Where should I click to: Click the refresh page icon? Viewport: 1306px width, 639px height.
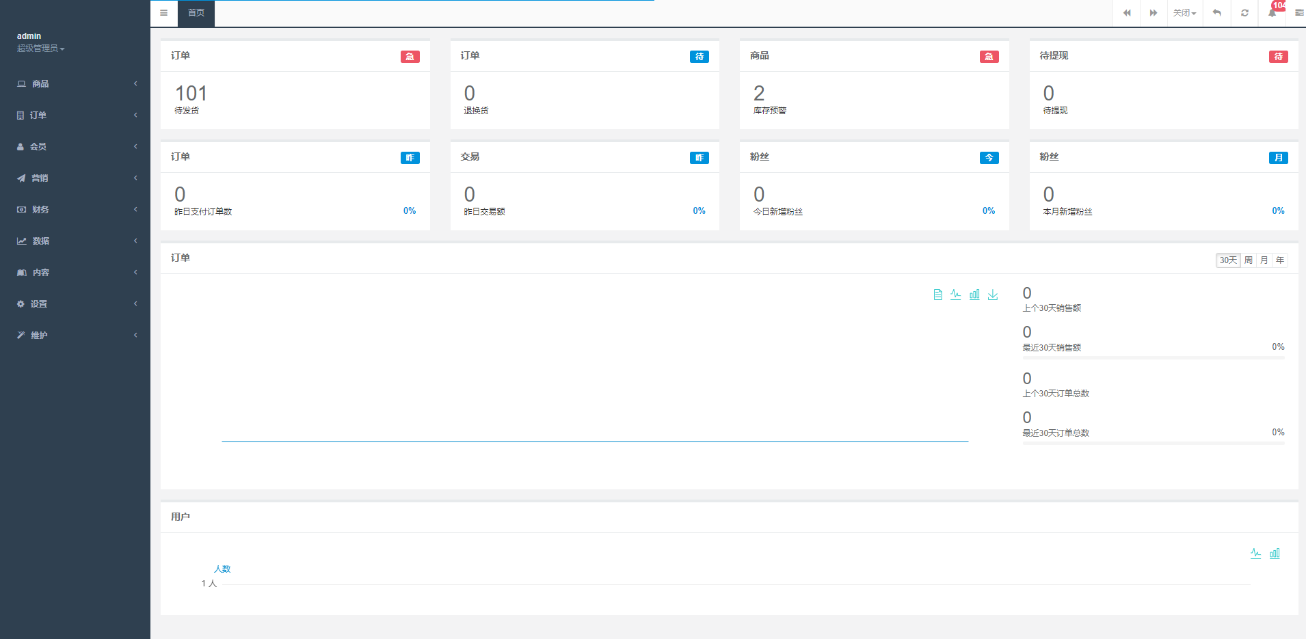pos(1244,13)
